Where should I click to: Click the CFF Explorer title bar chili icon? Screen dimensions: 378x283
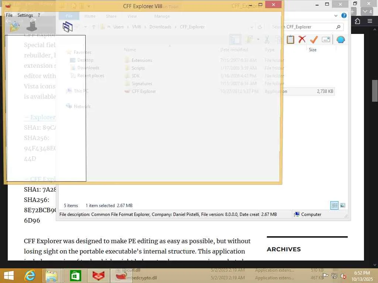[x=8, y=5]
